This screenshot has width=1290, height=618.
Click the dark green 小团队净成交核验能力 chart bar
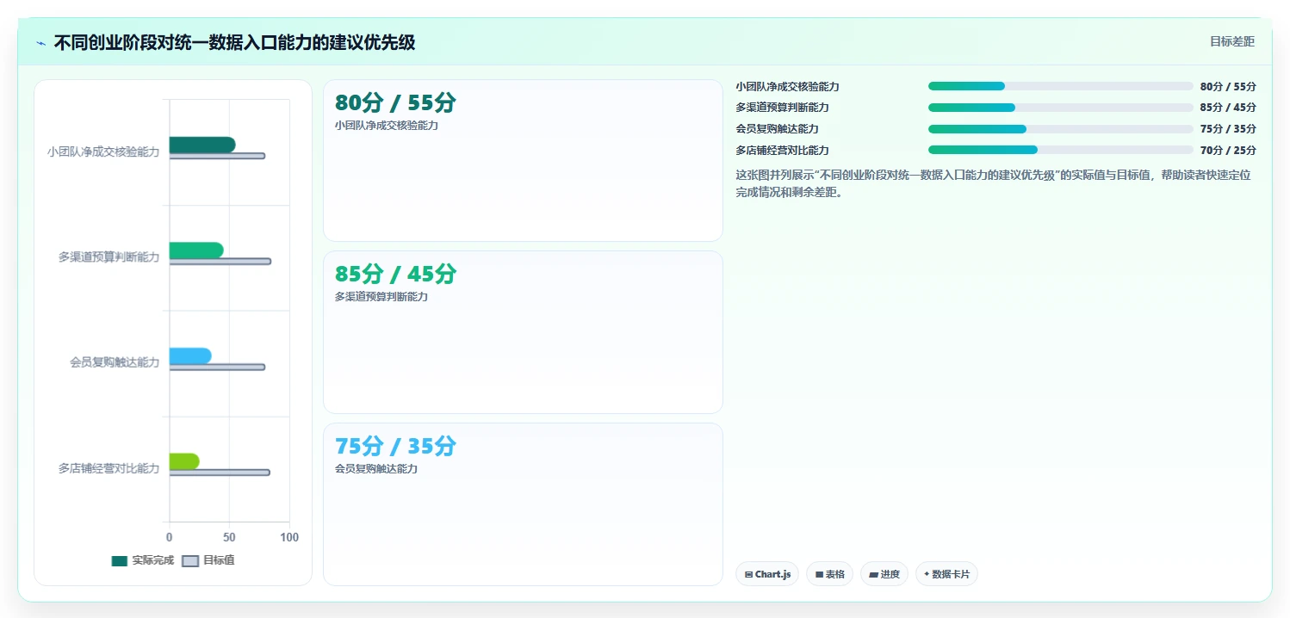202,145
